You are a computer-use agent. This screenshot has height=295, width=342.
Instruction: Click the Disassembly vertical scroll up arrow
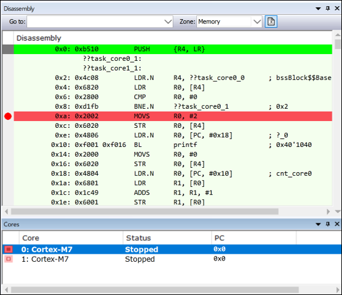pyautogui.click(x=338, y=35)
